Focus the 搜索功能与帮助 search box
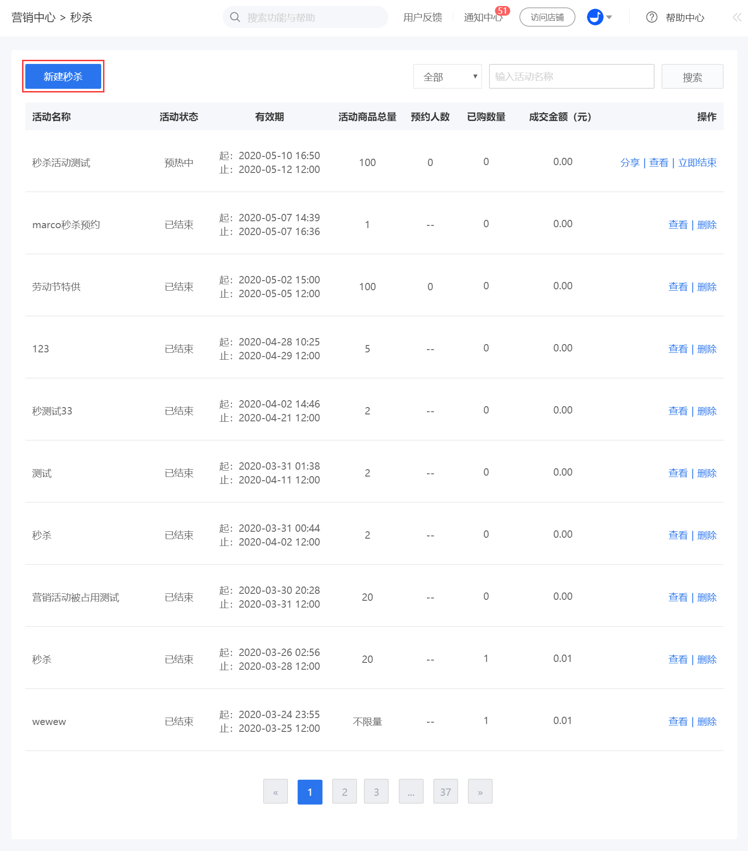 click(x=305, y=17)
